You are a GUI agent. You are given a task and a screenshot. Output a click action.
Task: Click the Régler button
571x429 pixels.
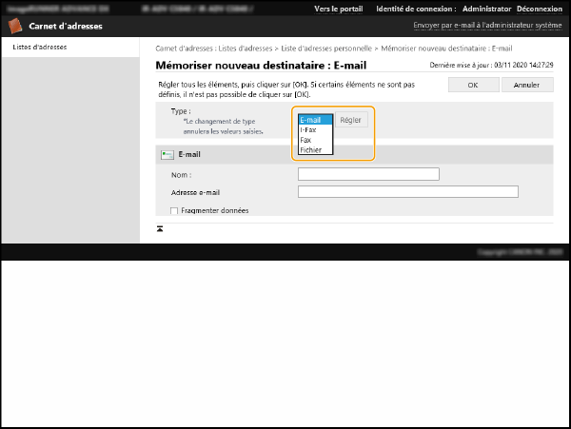[351, 121]
